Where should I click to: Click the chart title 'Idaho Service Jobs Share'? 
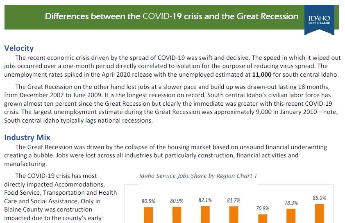coord(198,176)
